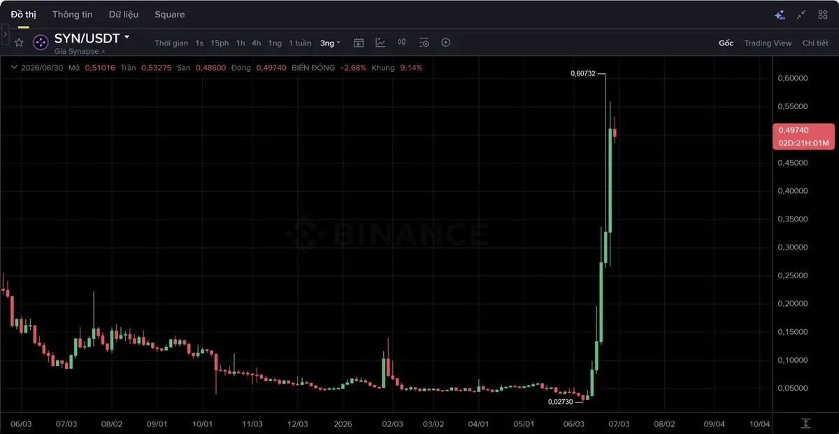Click the 0,60732 high price marker
The image size is (839, 434).
point(583,73)
